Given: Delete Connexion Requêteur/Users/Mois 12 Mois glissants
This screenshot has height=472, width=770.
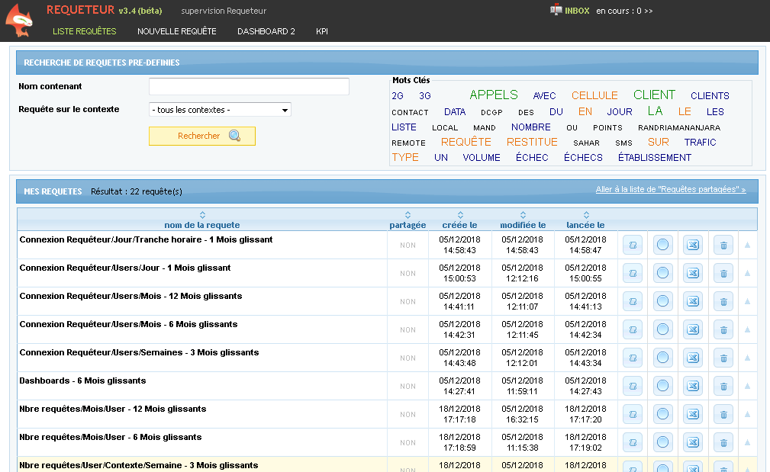Looking at the screenshot, I should tap(723, 301).
